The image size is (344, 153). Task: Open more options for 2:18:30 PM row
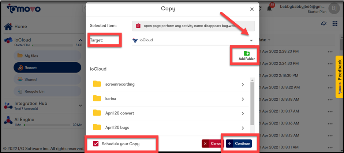pyautogui.click(x=330, y=76)
